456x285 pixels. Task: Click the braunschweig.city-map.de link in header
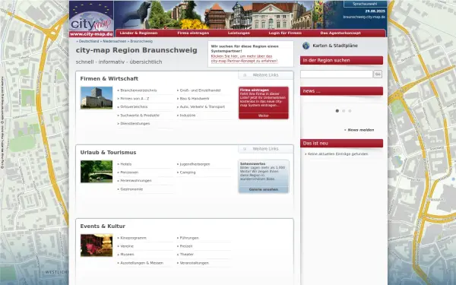coord(364,17)
